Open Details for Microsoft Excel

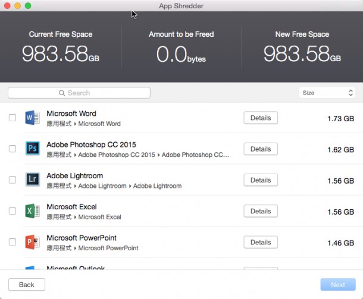(x=261, y=211)
